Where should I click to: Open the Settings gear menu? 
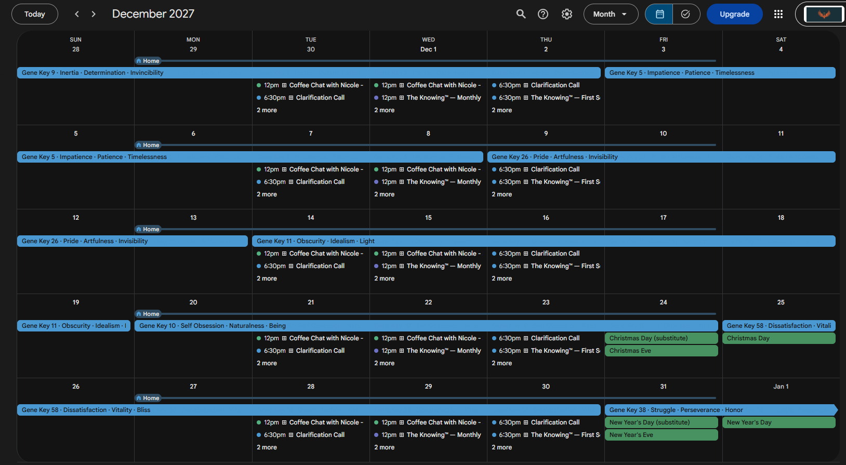pos(567,14)
